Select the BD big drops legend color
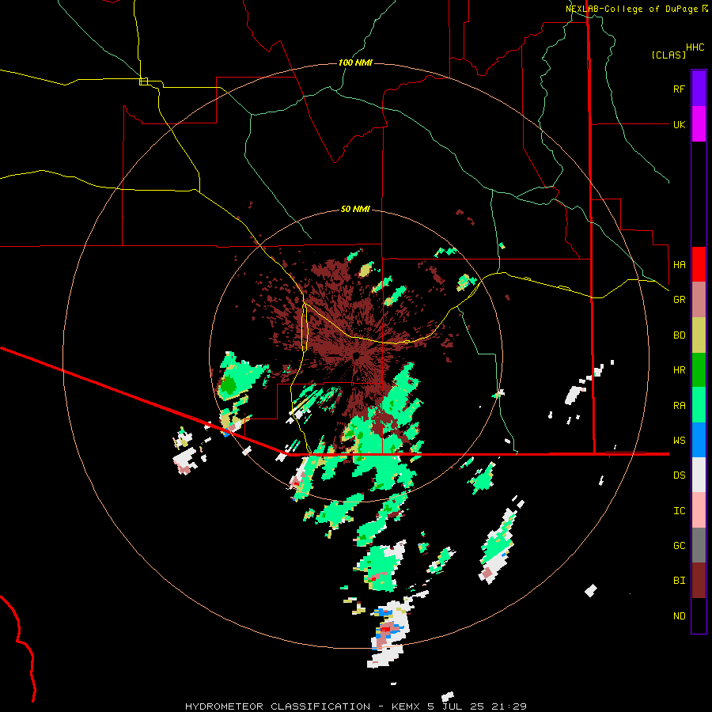This screenshot has width=712, height=712. pyautogui.click(x=699, y=335)
